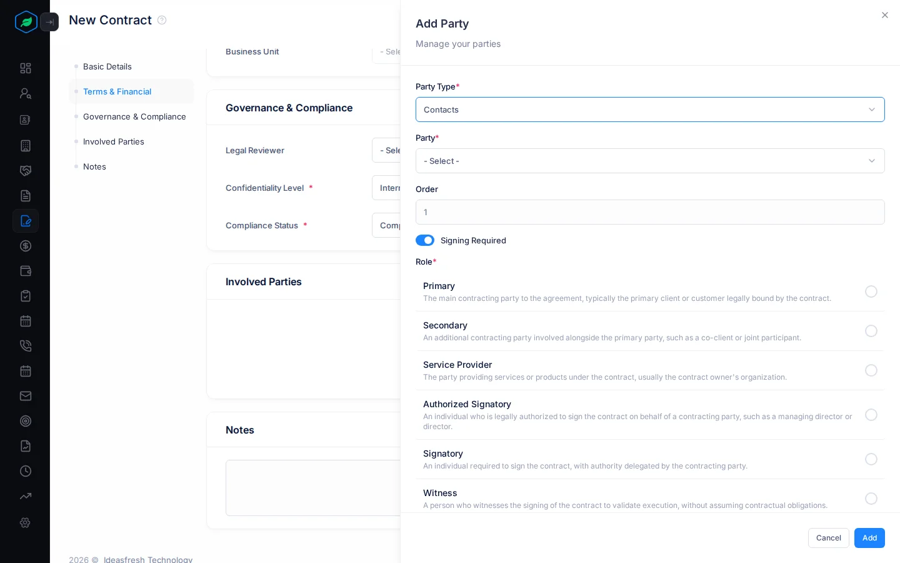Image resolution: width=900 pixels, height=563 pixels.
Task: Open the building companies icon in sidebar
Action: 26,146
